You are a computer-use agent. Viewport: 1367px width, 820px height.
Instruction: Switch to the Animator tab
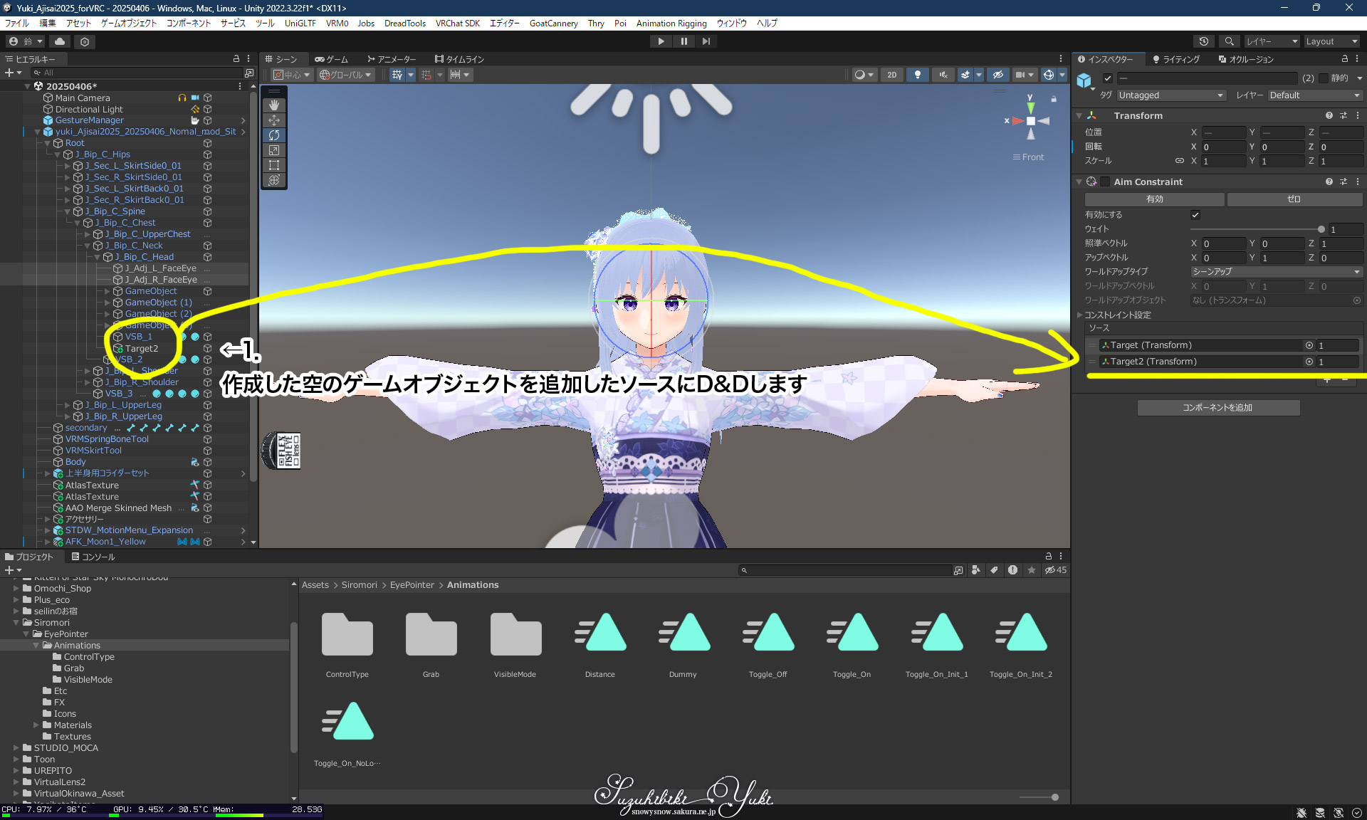(391, 59)
